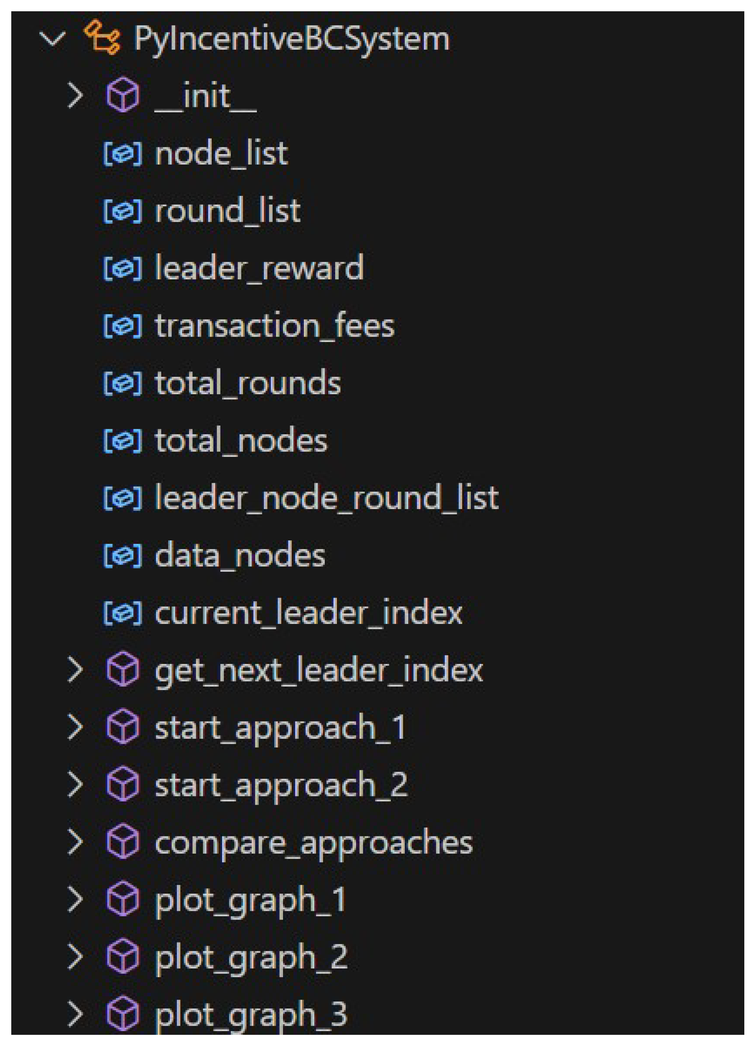The width and height of the screenshot is (756, 1044).
Task: Click the __init__ method cube icon
Action: 122,95
